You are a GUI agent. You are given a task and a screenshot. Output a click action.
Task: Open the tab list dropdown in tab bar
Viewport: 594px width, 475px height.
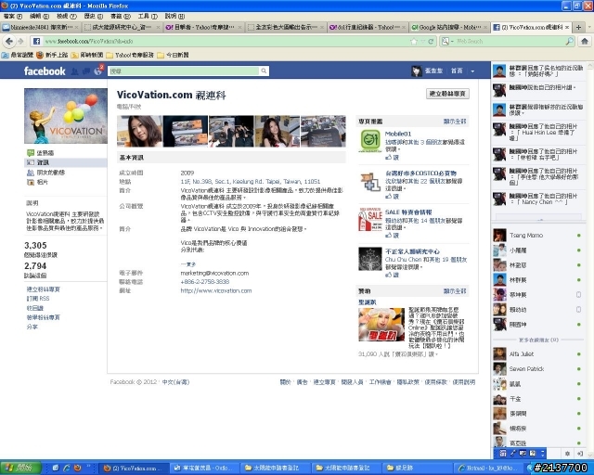pos(589,27)
